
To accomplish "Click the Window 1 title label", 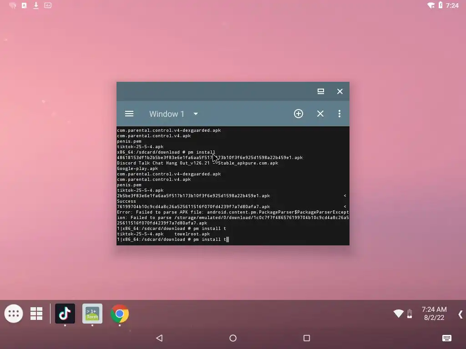I will (x=167, y=114).
